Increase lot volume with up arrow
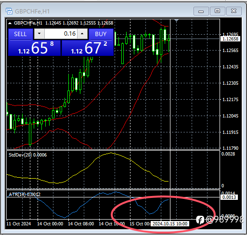247x235 pixels. pyautogui.click(x=82, y=34)
